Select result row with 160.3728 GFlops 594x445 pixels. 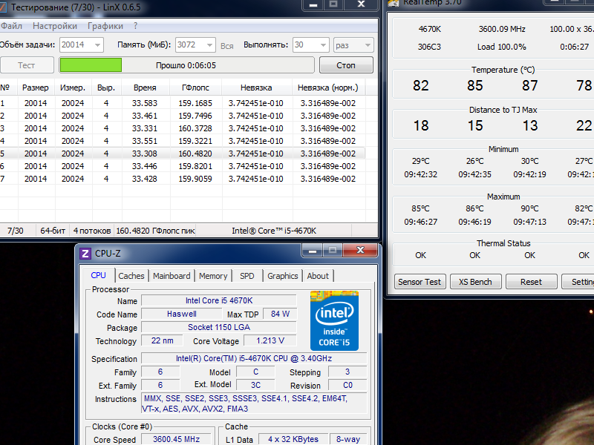182,128
